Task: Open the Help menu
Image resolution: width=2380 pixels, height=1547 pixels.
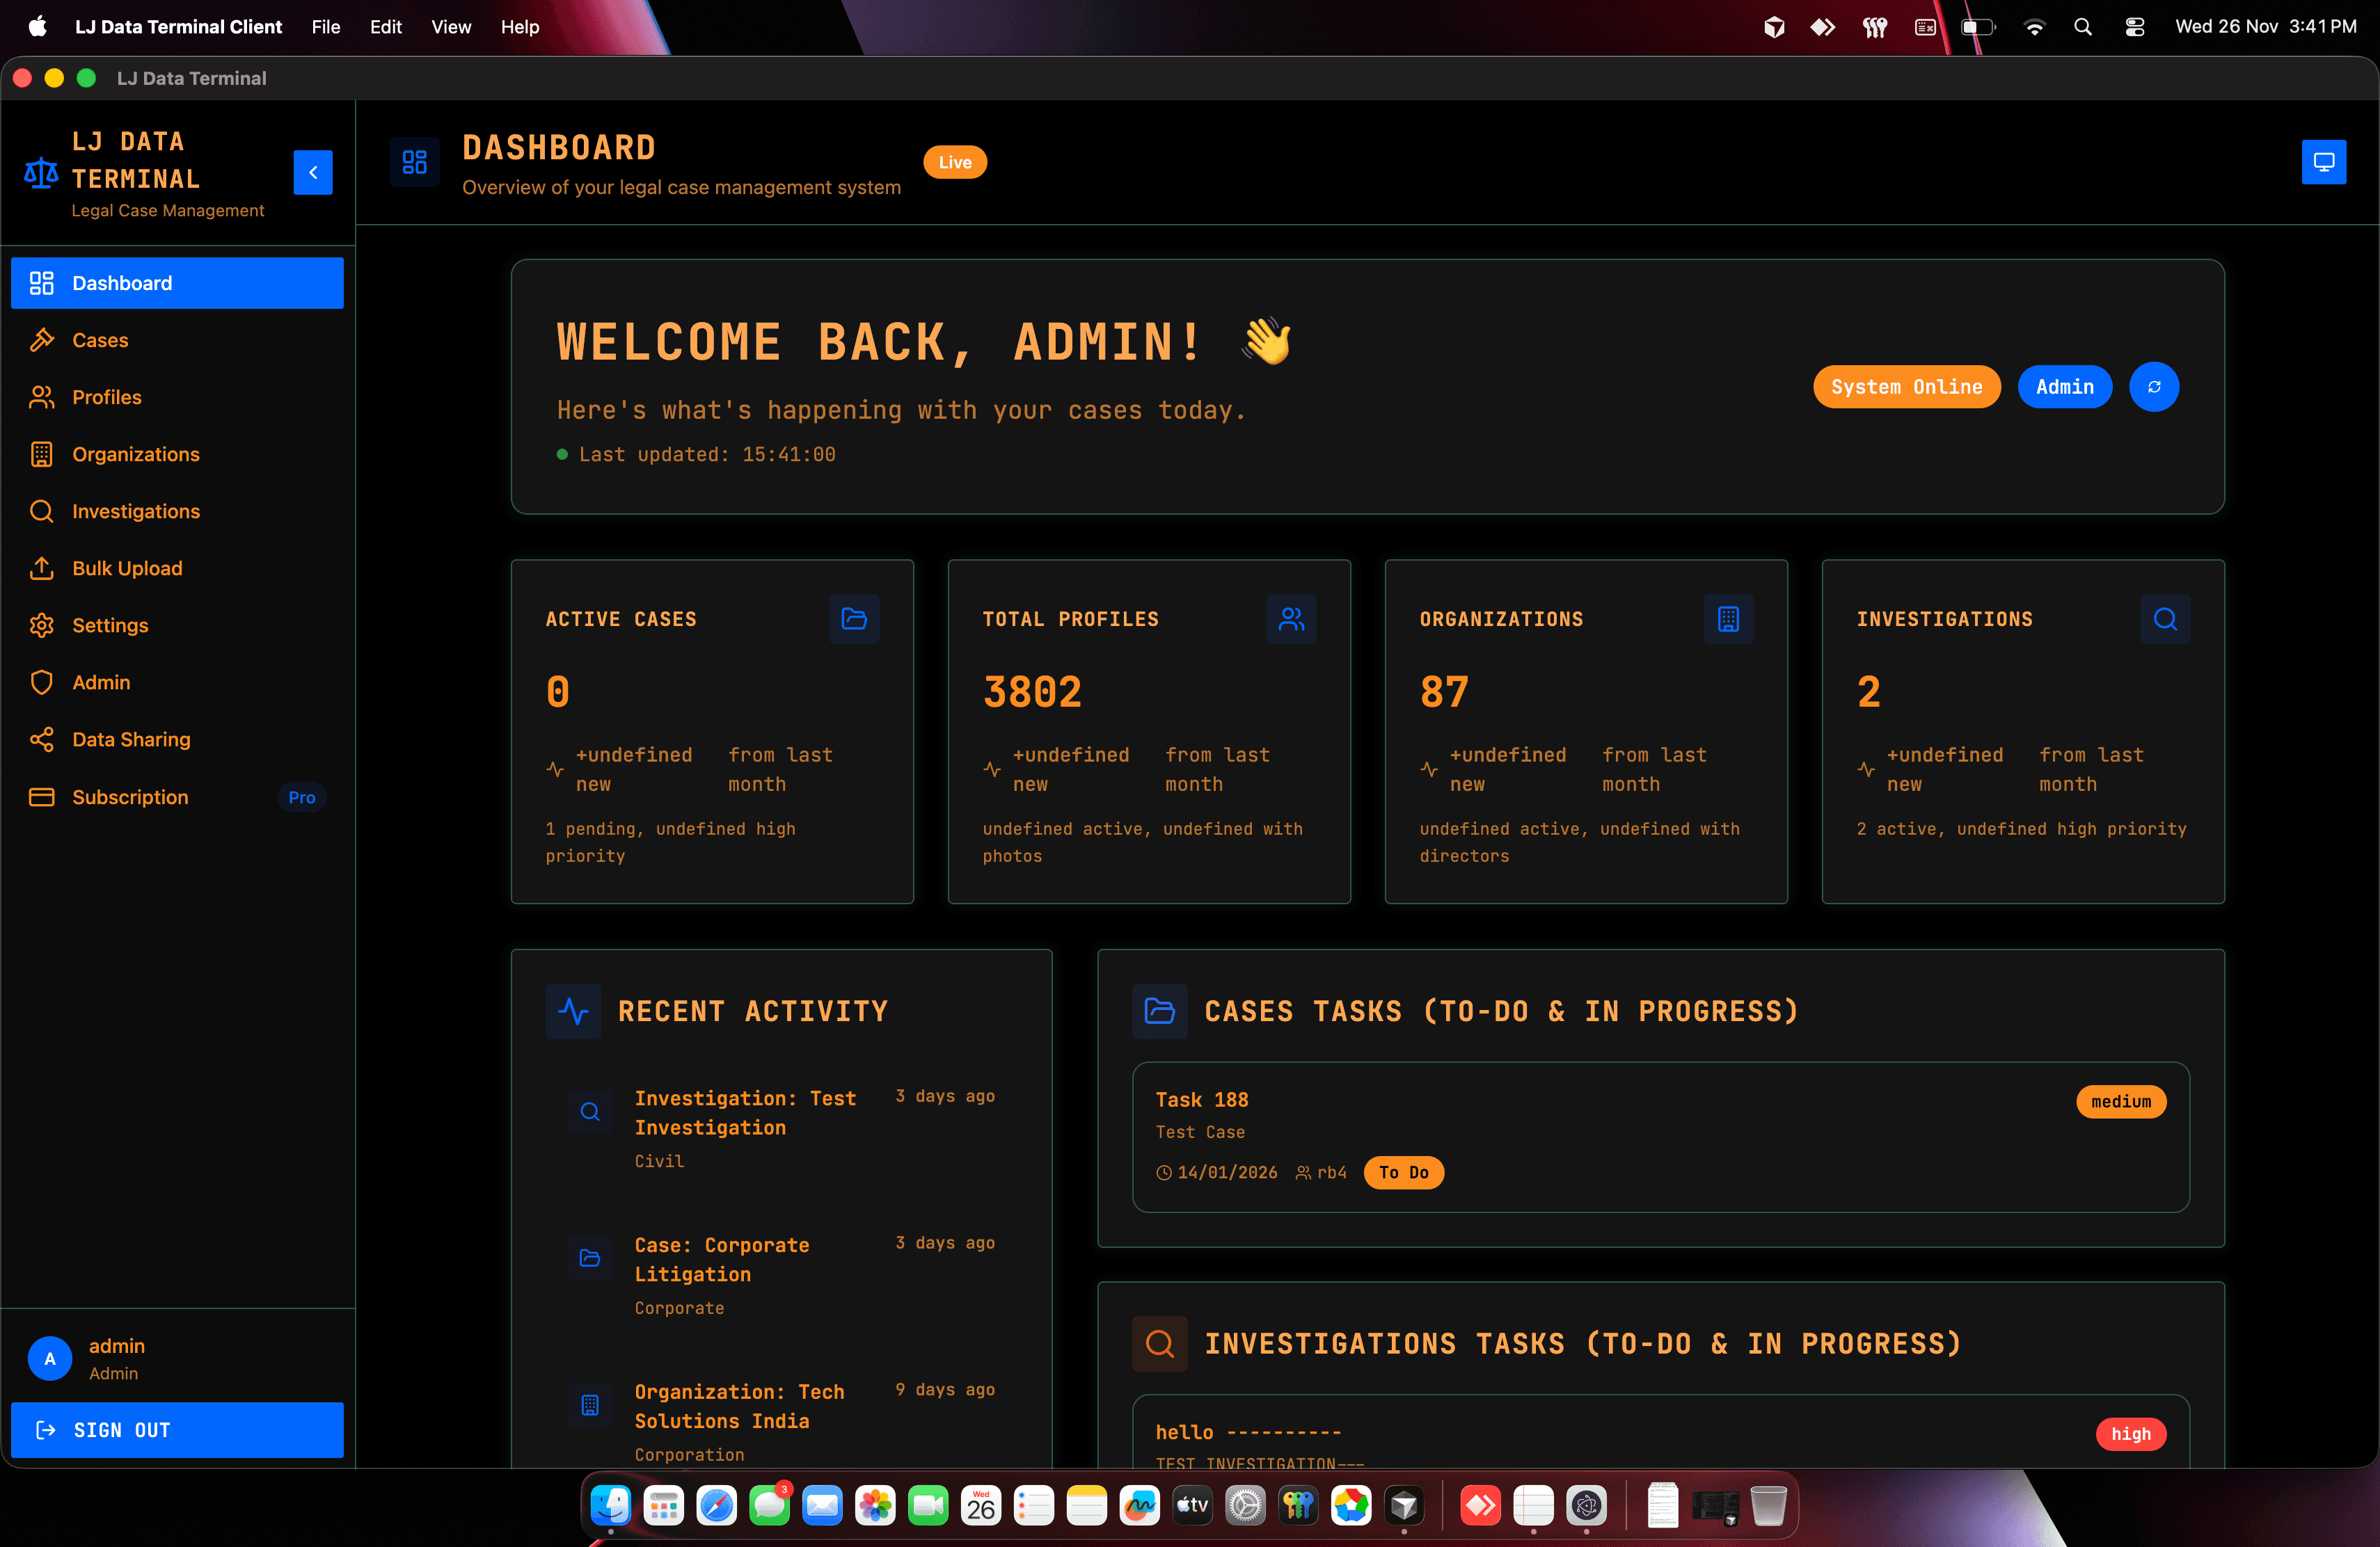Action: [x=519, y=27]
